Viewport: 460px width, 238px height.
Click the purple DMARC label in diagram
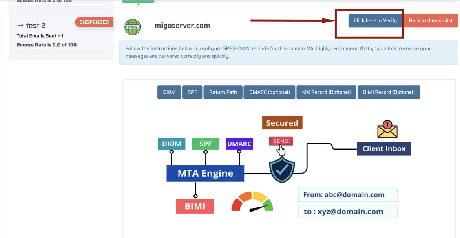(239, 144)
